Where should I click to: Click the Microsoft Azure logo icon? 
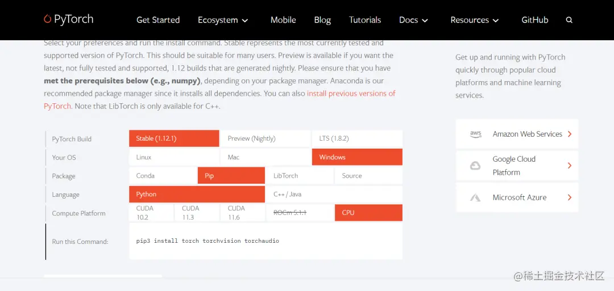pos(475,197)
